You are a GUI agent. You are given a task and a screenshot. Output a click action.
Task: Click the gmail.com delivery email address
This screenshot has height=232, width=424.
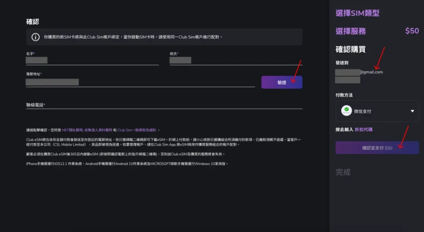tap(359, 72)
